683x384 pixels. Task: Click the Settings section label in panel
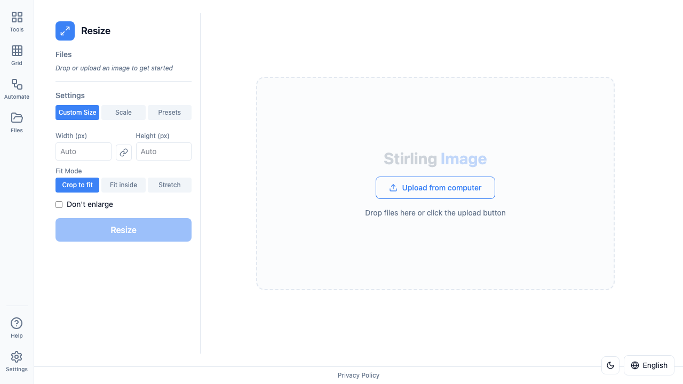70,95
